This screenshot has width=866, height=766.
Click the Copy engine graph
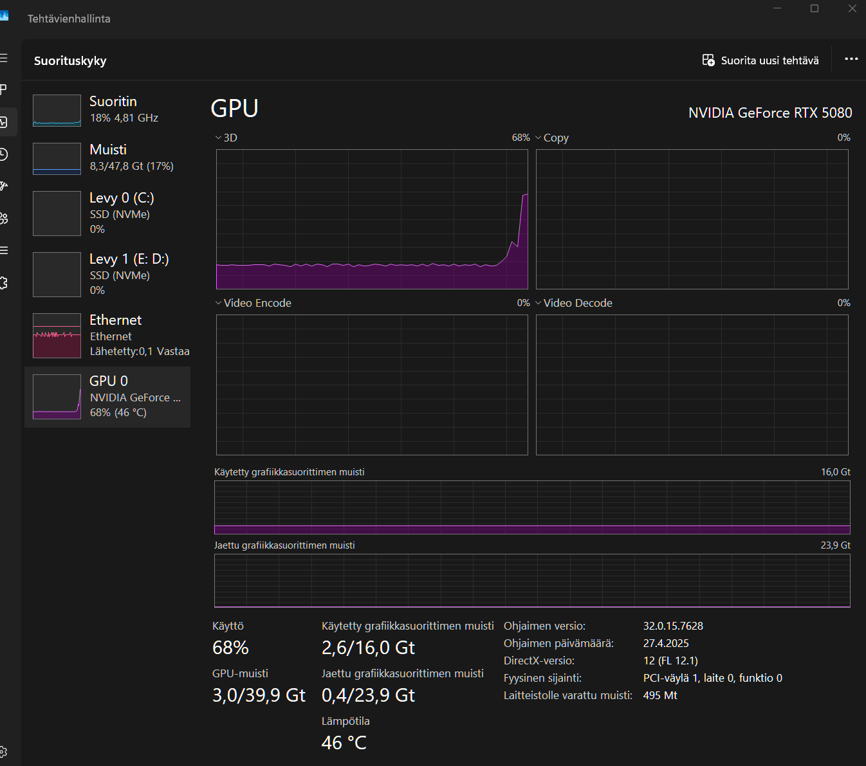click(692, 219)
